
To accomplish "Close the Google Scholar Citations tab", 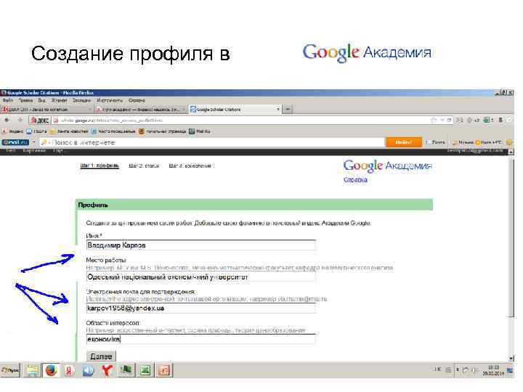I will pyautogui.click(x=277, y=110).
